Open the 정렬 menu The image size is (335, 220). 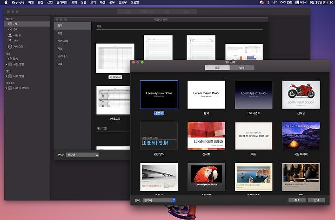pyautogui.click(x=84, y=2)
